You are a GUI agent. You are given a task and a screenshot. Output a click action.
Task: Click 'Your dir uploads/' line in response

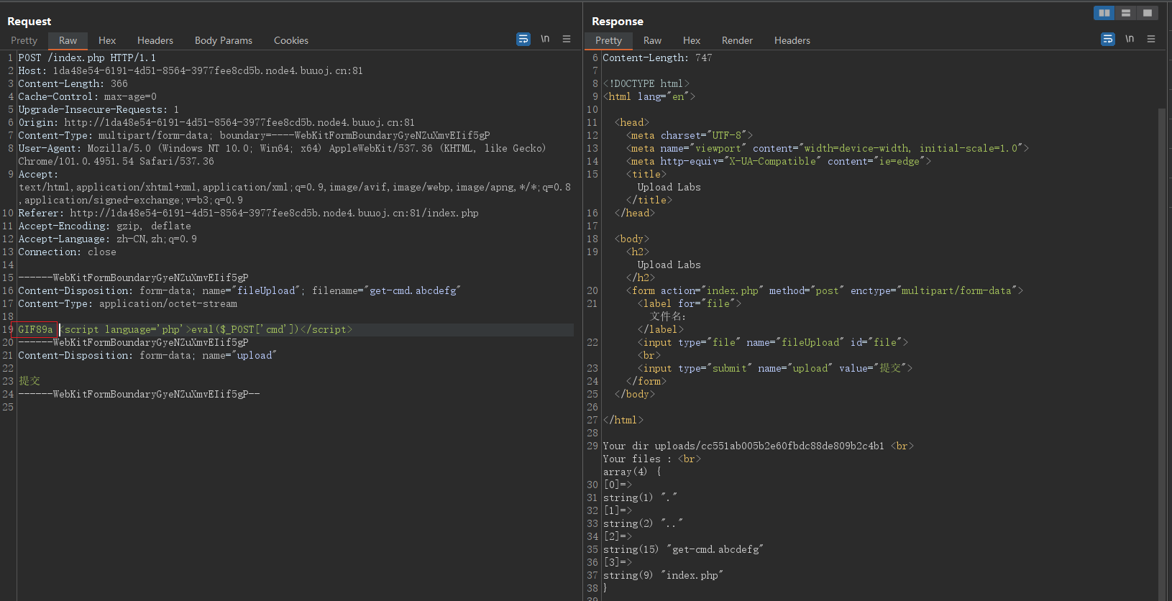[758, 446]
